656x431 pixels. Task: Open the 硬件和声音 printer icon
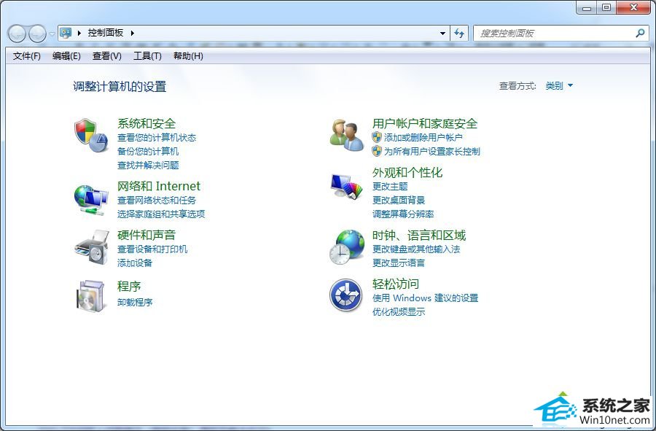click(92, 247)
